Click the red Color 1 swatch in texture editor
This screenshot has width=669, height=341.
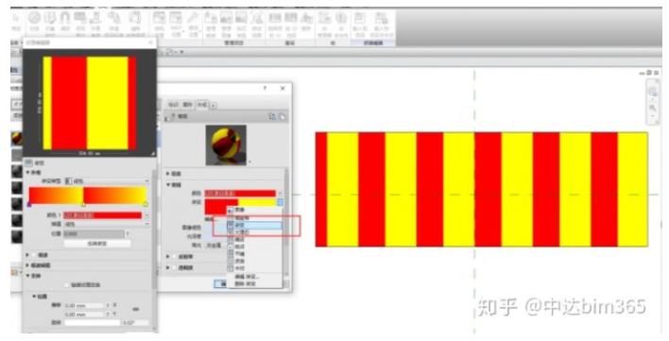pos(103,215)
